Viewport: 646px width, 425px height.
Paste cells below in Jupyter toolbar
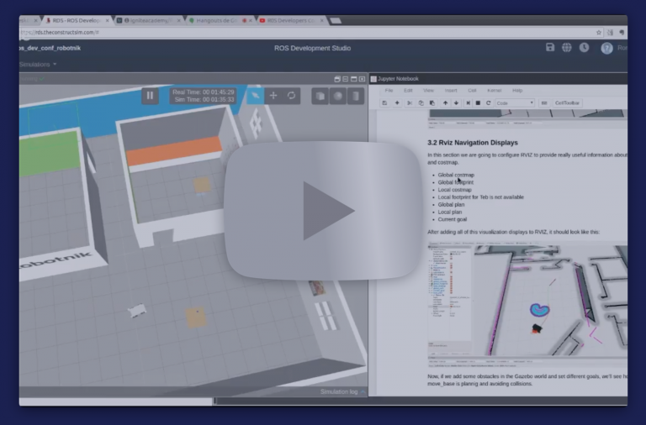click(x=432, y=102)
